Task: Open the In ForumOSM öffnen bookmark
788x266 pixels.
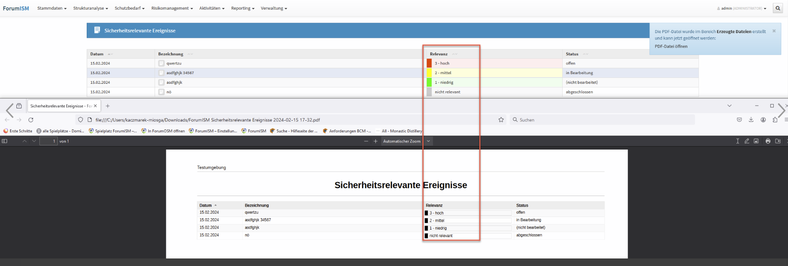Action: pyautogui.click(x=163, y=131)
